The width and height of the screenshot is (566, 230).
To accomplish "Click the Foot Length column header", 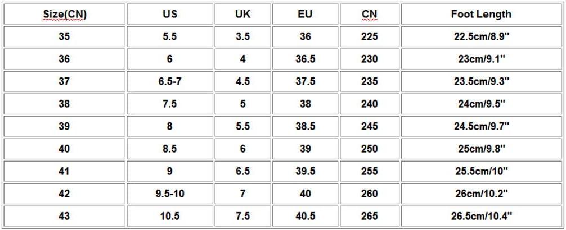I will pos(481,14).
